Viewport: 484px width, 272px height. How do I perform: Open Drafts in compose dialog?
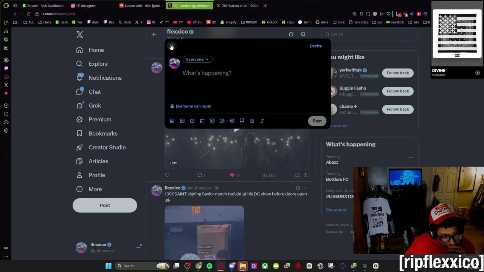316,46
